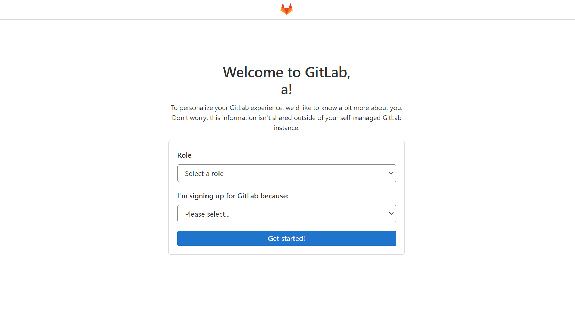Screen dimensions: 575x329
Task: Click the "a!" username in heading
Action: [287, 90]
